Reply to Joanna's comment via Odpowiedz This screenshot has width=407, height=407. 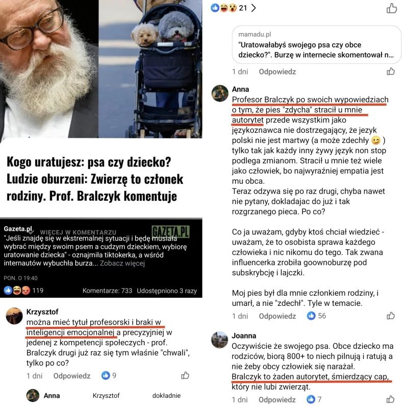tap(277, 399)
